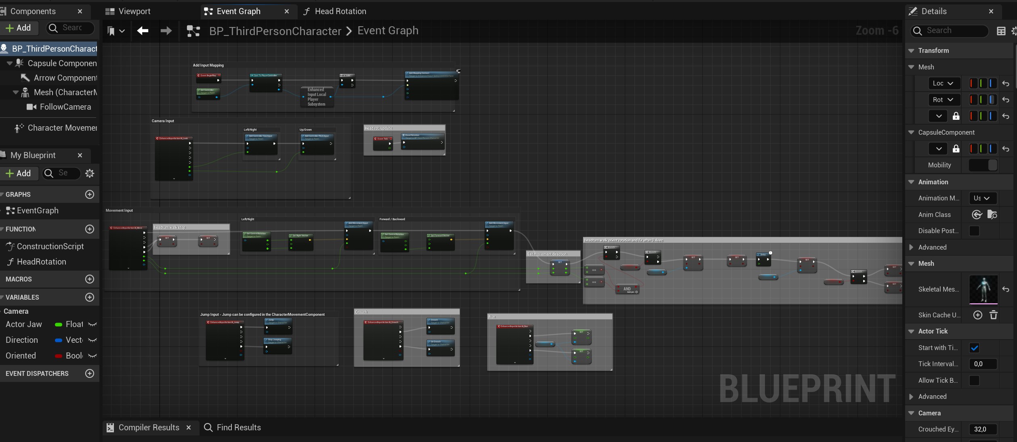This screenshot has width=1017, height=442.
Task: Open the bookmarks icon dropdown in the graph toolbar
Action: [116, 31]
